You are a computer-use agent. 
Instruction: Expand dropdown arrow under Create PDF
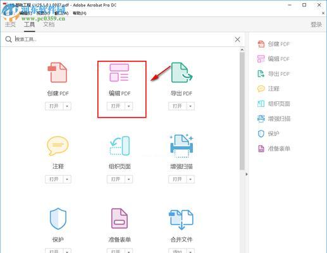[x=67, y=106]
